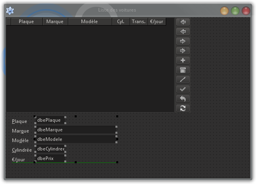Select the Modèle column header

89,22
